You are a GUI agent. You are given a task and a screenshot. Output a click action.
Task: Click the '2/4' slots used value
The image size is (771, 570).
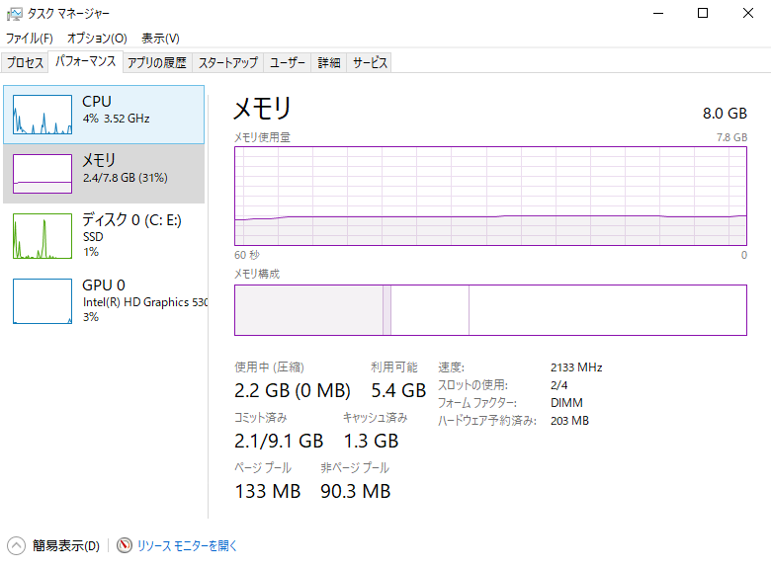click(x=559, y=385)
